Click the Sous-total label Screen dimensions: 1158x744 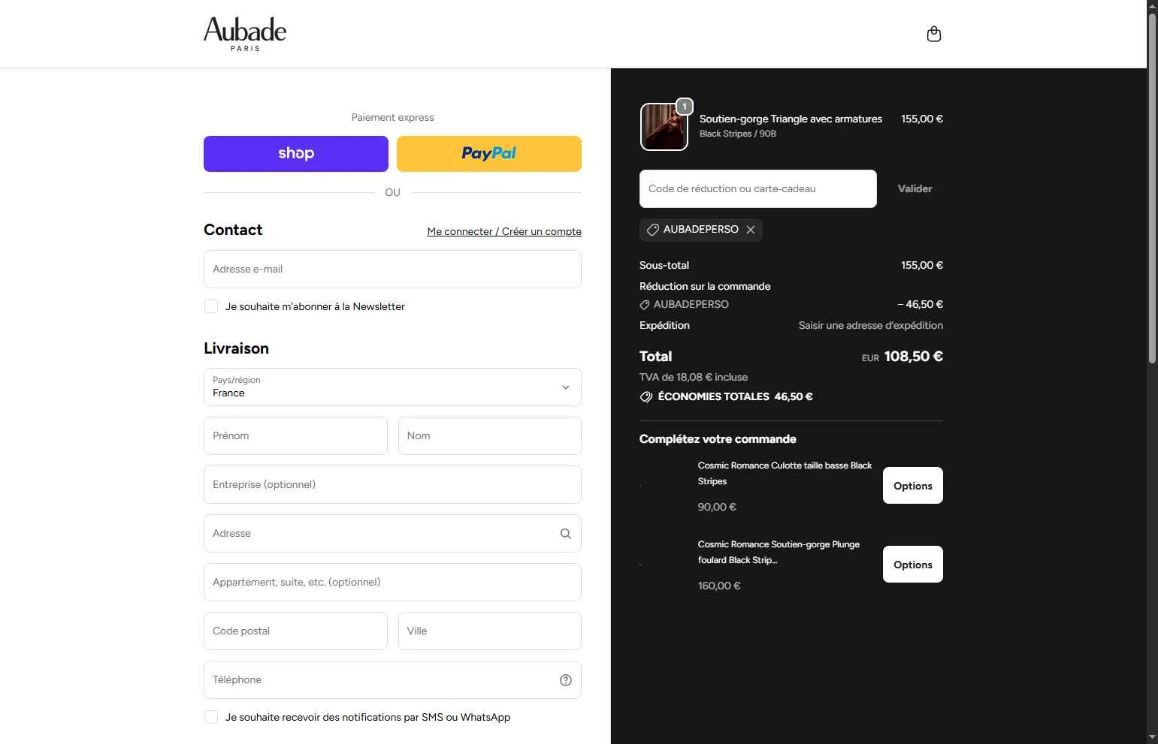point(664,265)
